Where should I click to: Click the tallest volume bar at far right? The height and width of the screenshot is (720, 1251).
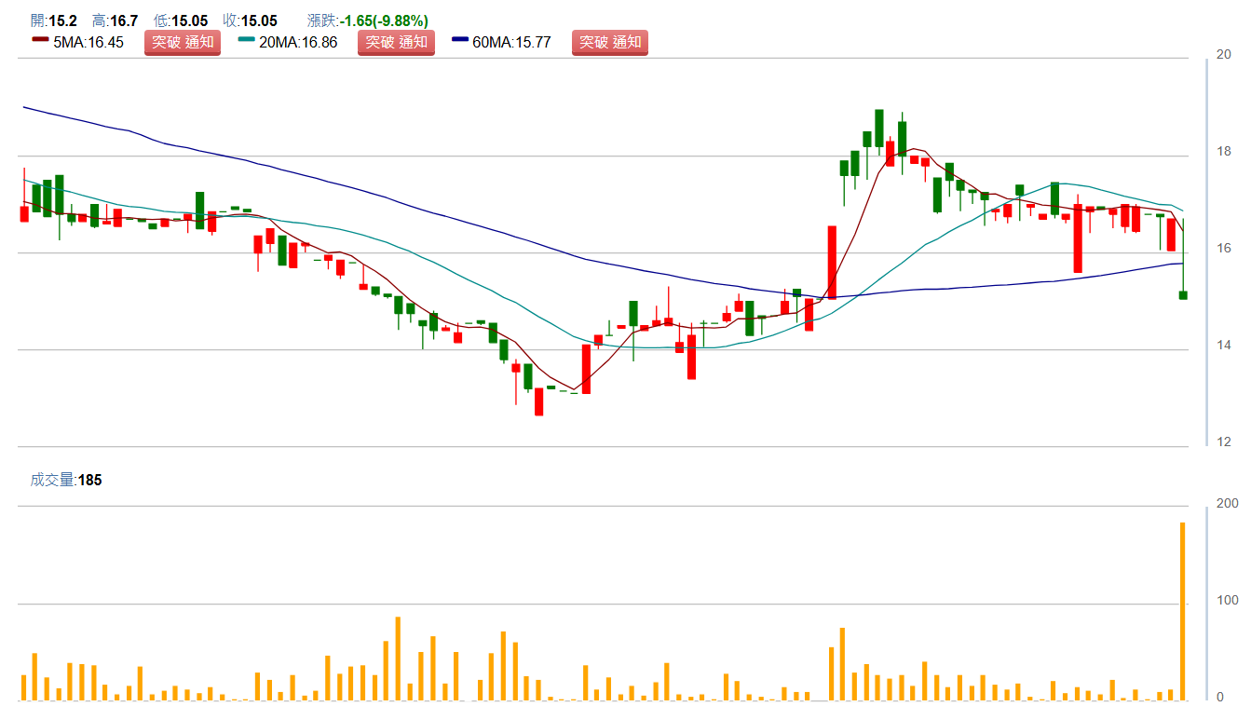(1183, 610)
